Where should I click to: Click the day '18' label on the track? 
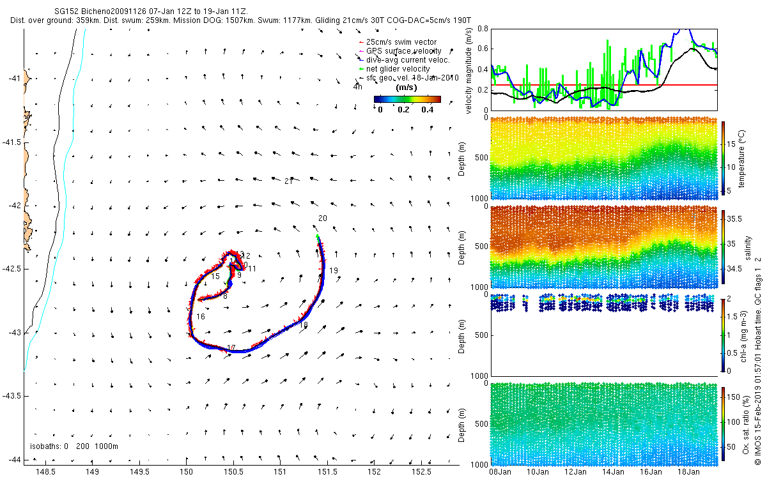point(304,325)
